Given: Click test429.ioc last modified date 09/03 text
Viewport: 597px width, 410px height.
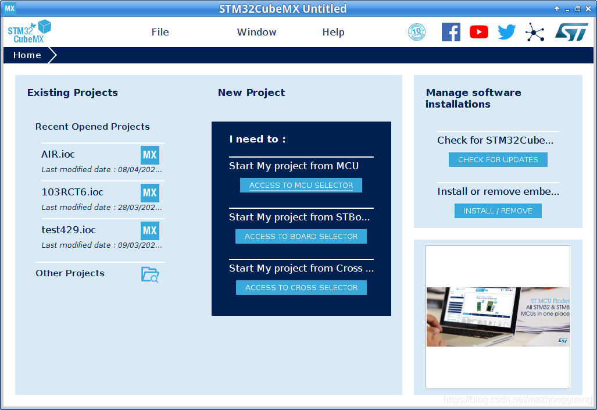Looking at the screenshot, I should 102,245.
